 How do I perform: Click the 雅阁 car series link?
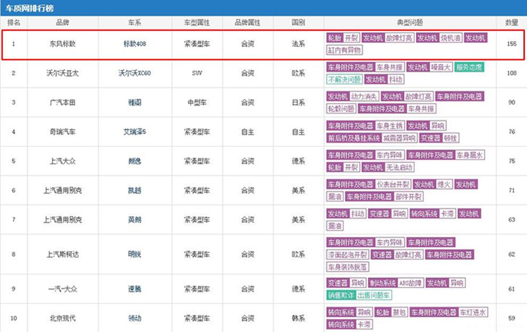click(134, 103)
